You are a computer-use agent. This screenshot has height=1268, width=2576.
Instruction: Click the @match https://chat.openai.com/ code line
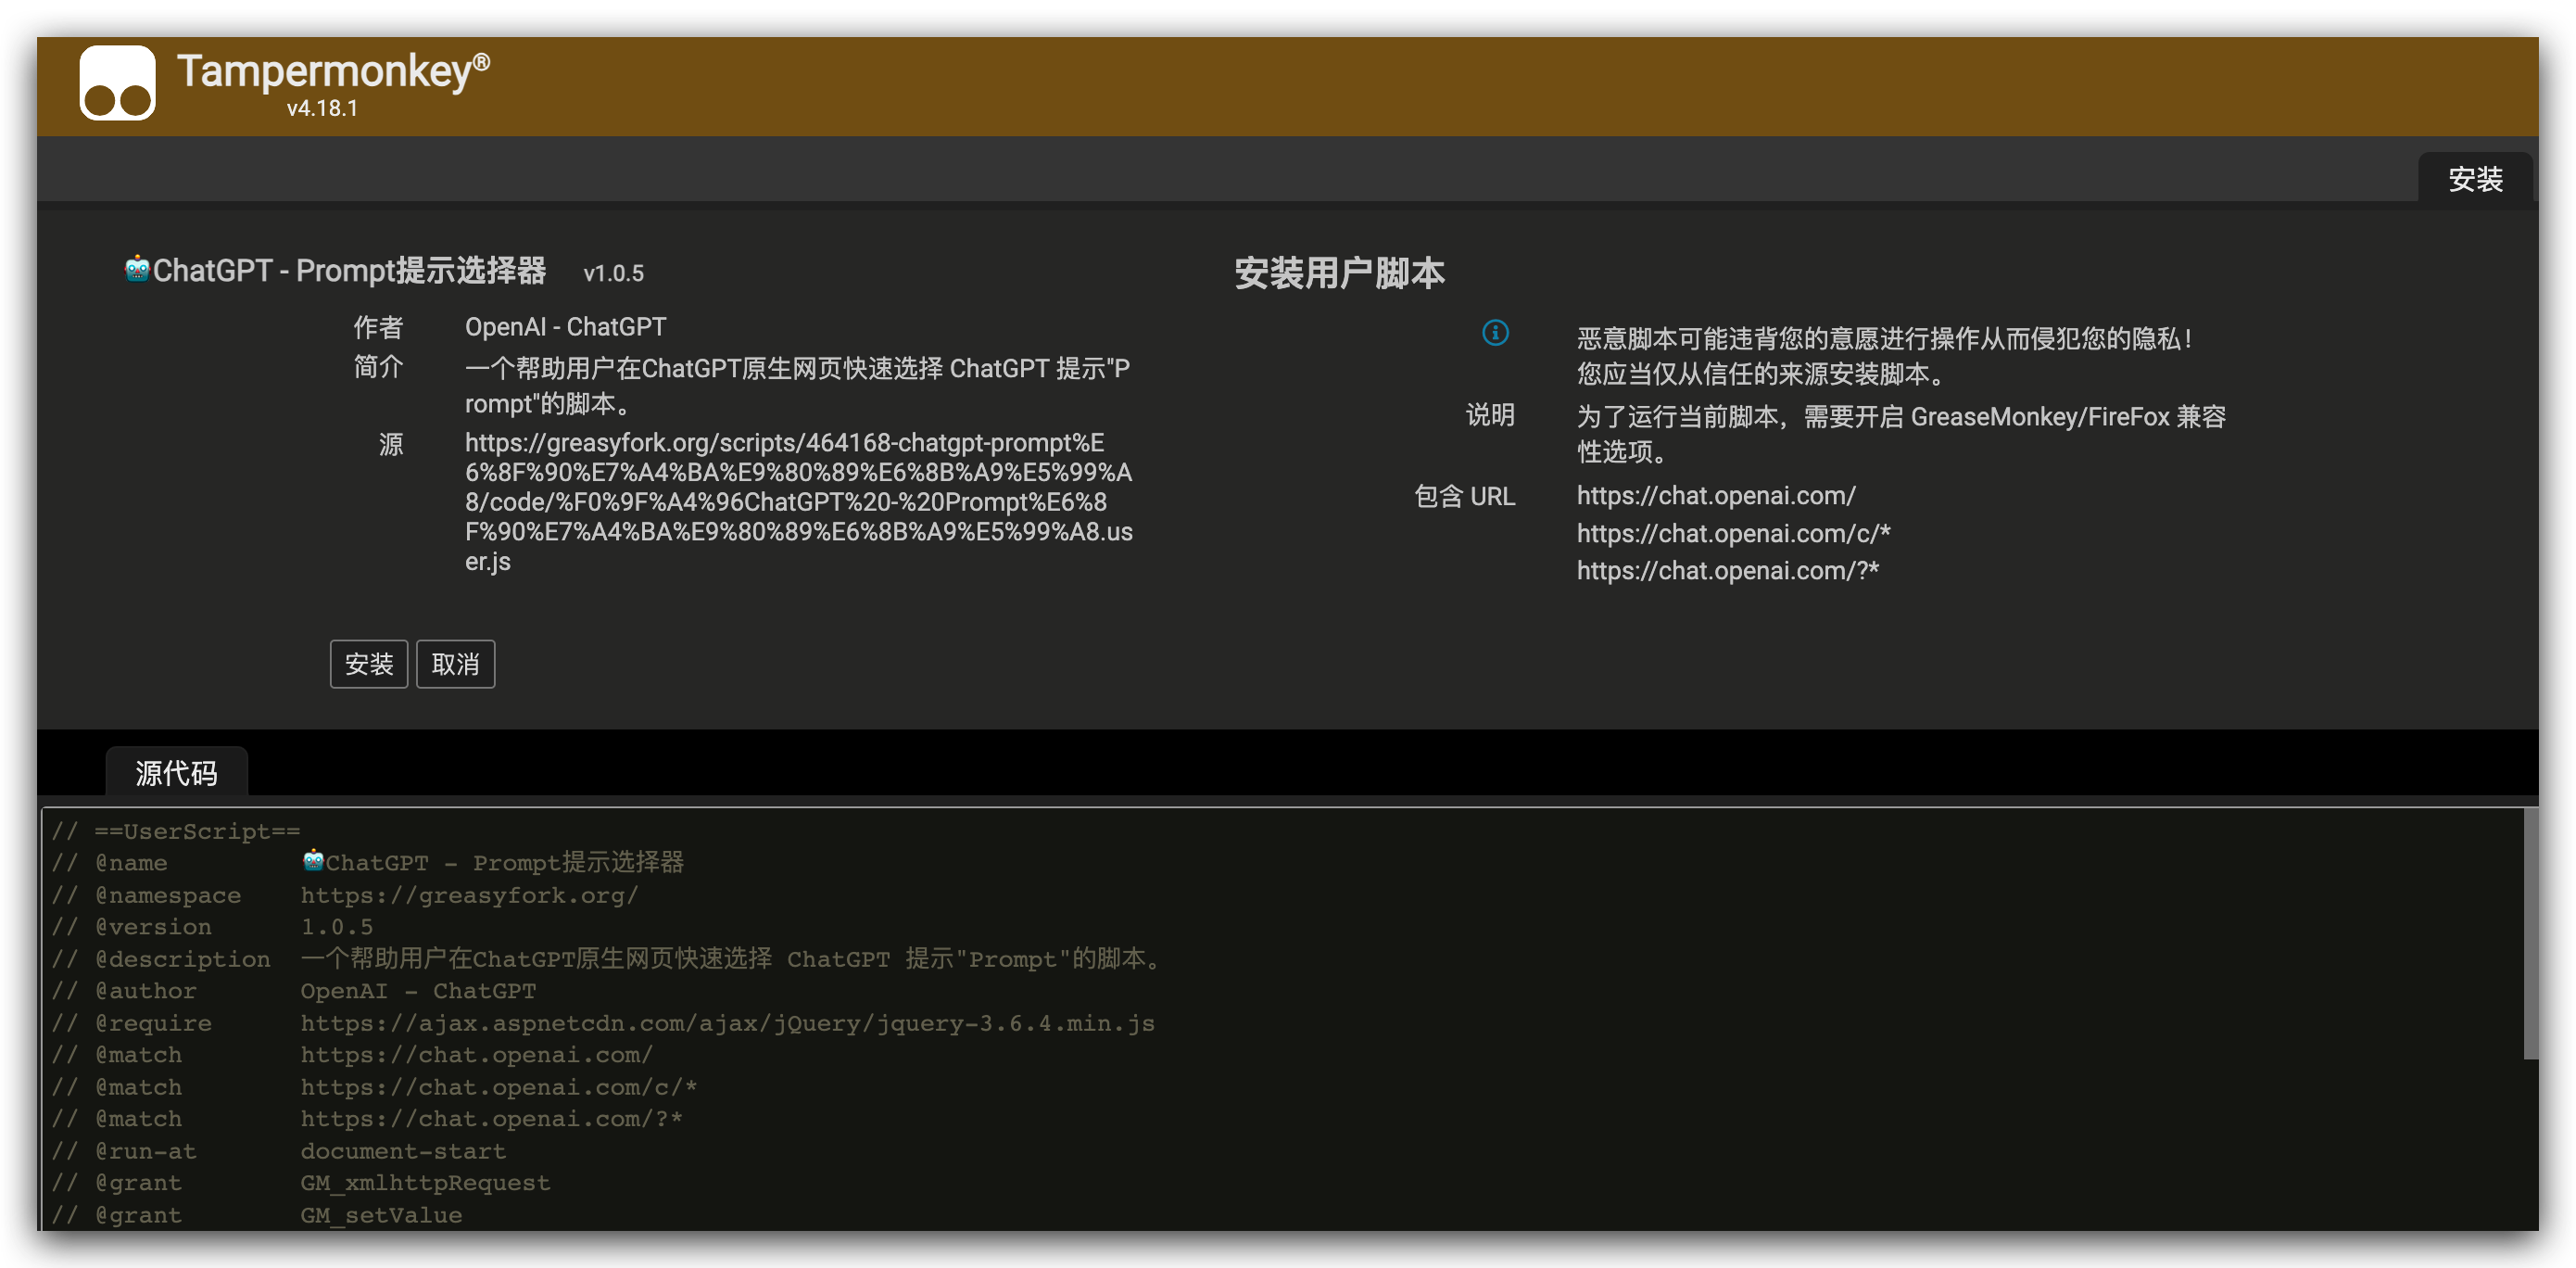(x=352, y=1055)
